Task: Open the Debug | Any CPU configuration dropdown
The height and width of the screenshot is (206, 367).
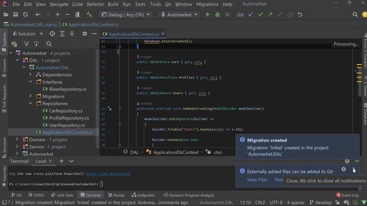Action: 126,15
